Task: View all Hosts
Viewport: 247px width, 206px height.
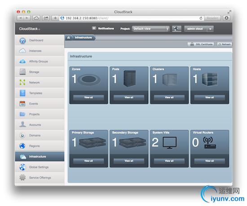Action: pos(210,98)
